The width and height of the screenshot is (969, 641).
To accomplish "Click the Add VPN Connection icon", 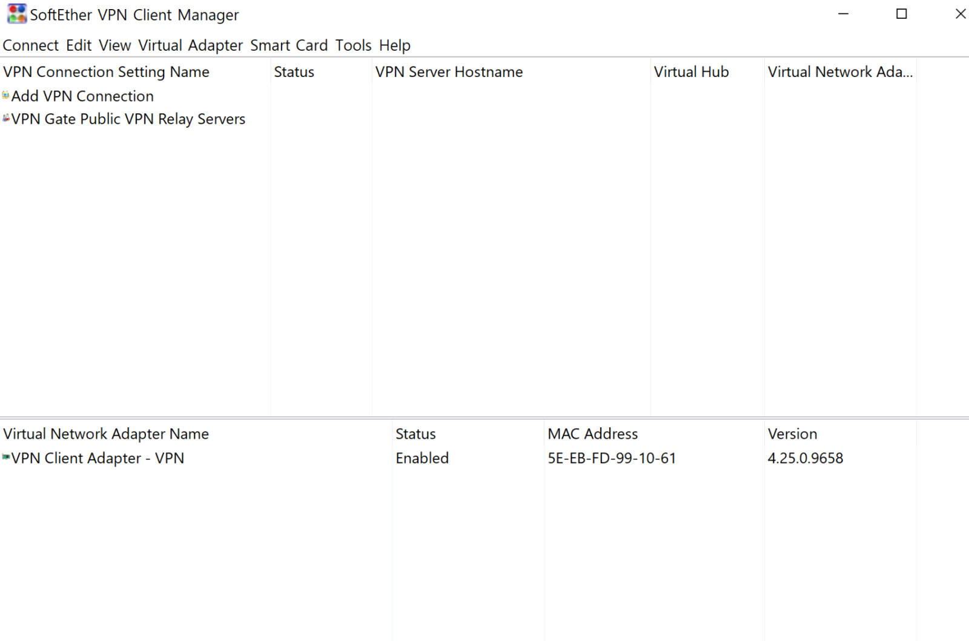I will click(x=6, y=96).
